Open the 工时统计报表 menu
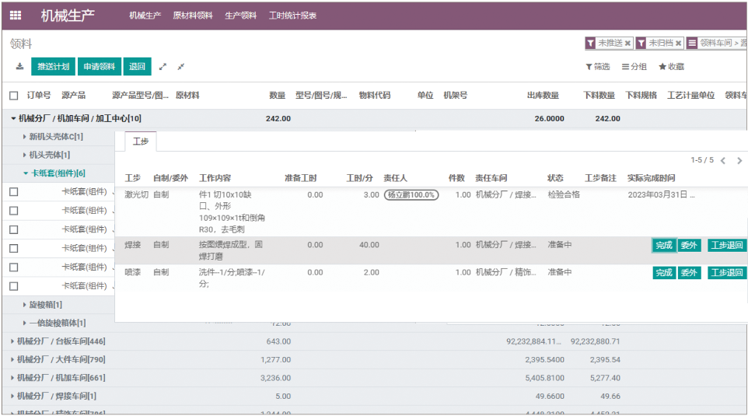The image size is (748, 416). point(292,16)
